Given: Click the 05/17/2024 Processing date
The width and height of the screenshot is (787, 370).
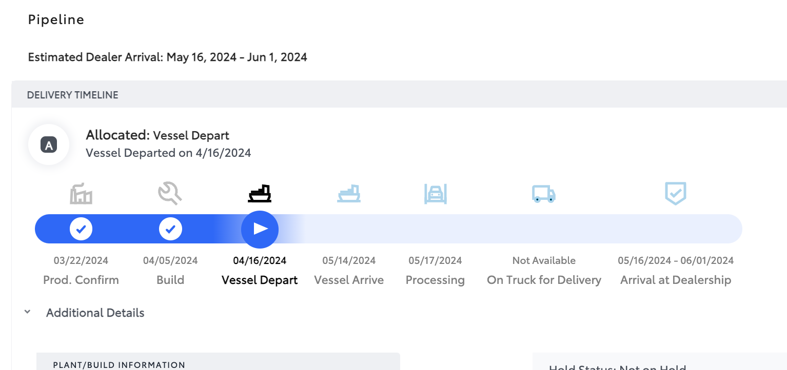Looking at the screenshot, I should point(435,260).
